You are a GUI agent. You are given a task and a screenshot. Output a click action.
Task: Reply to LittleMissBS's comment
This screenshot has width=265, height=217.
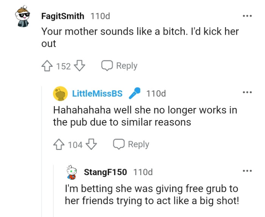tap(131, 145)
